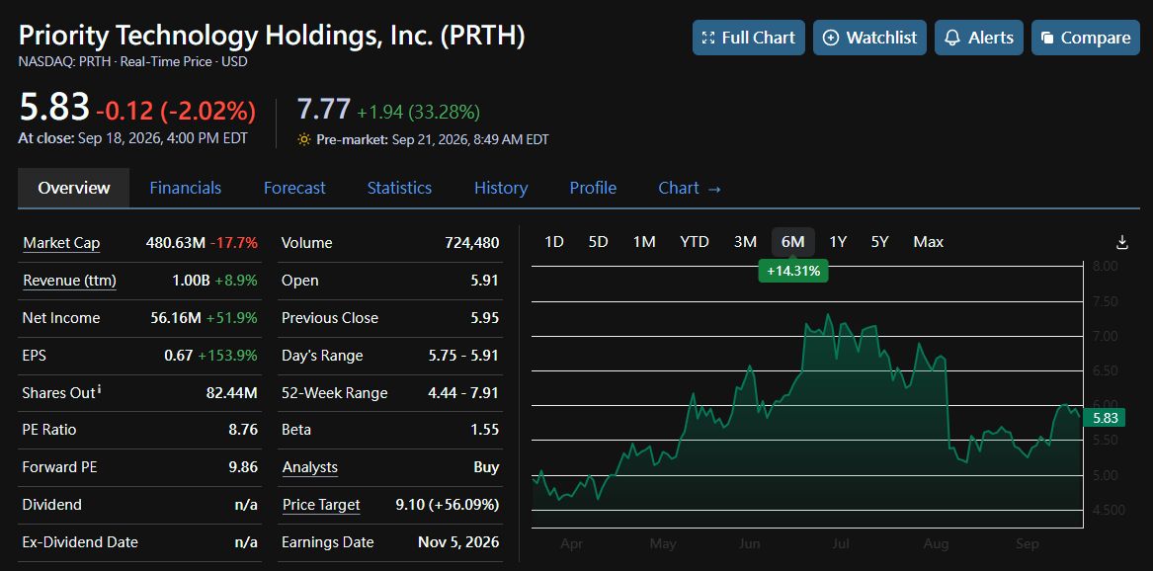Set chart range to 5Y
This screenshot has width=1153, height=571.
pos(879,242)
